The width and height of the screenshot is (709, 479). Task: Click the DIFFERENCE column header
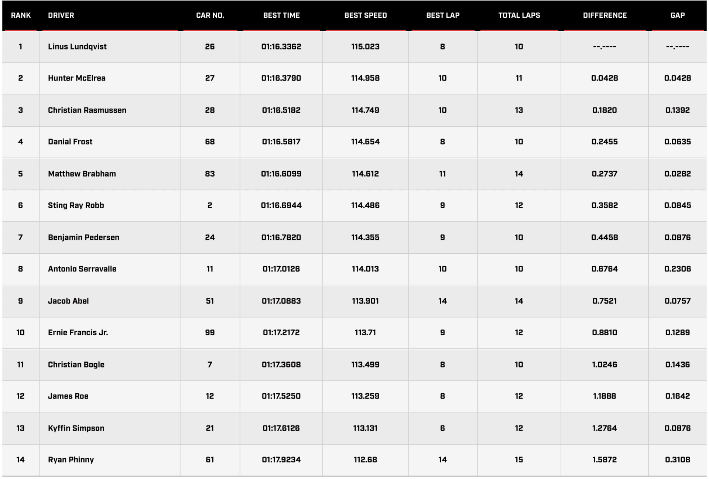(x=604, y=16)
